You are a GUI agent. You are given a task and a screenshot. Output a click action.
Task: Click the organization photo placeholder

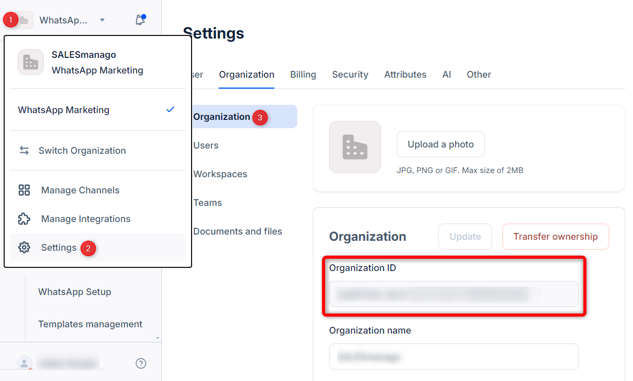pos(355,147)
